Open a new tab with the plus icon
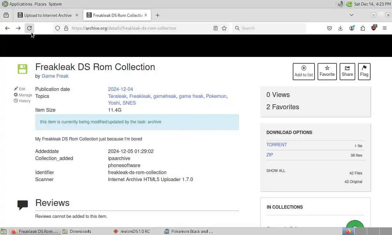The height and width of the screenshot is (235, 392). click(157, 15)
